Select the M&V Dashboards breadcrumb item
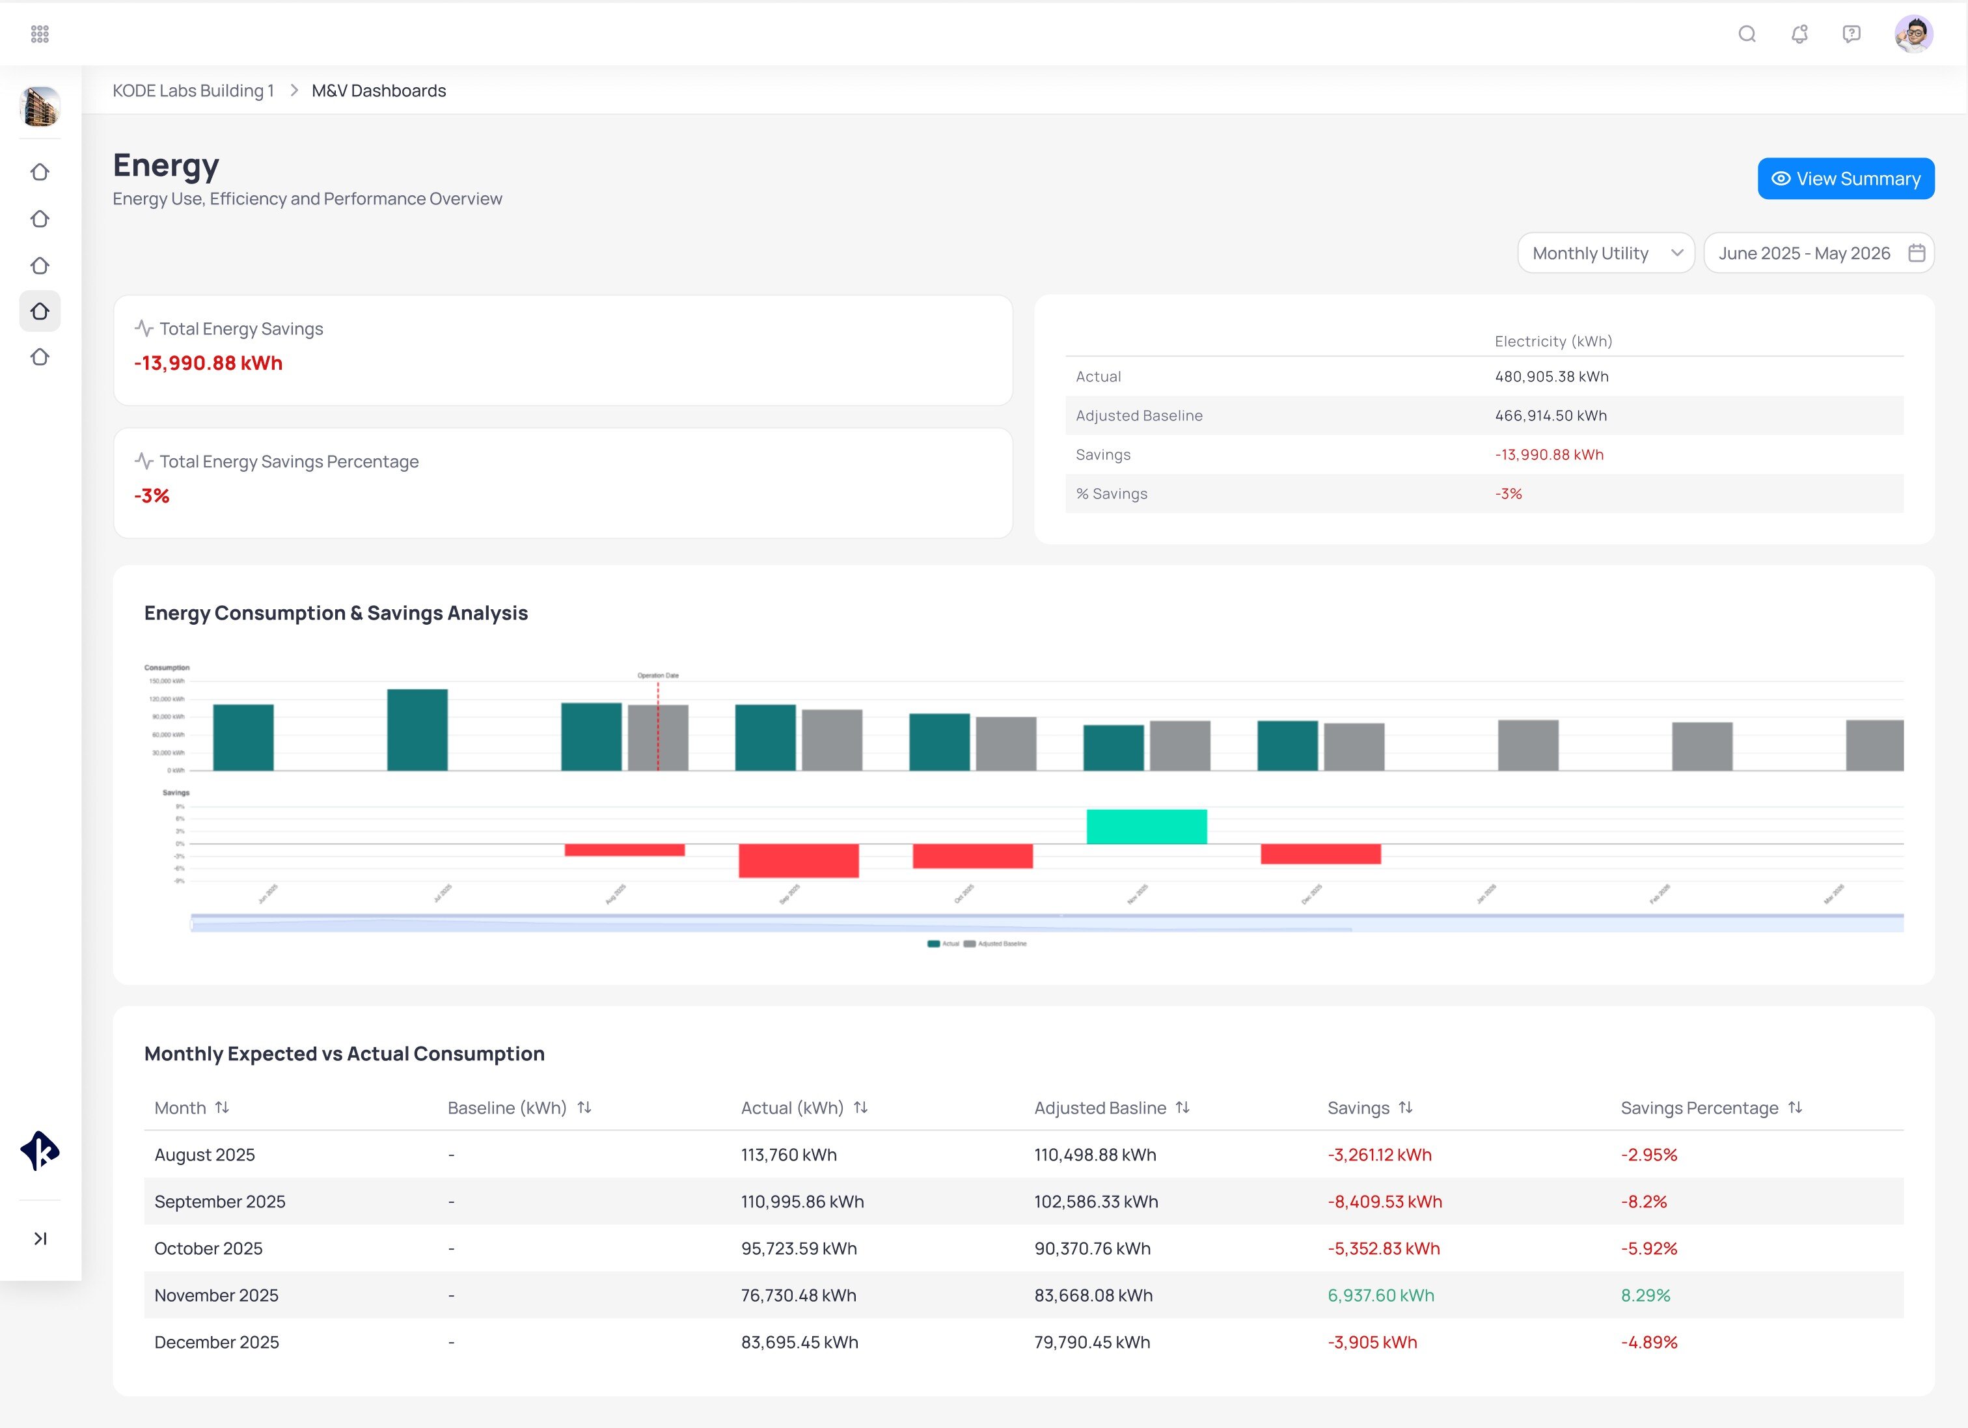Screen dimensions: 1968x1428 [378, 90]
